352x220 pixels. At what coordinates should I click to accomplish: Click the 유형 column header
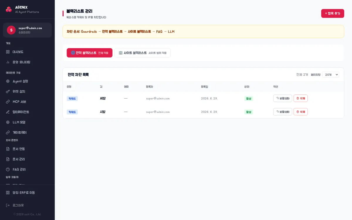click(x=69, y=87)
